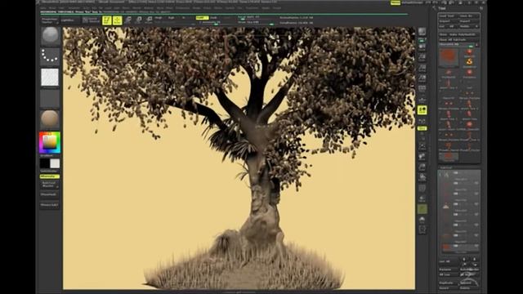This screenshot has height=294, width=523.
Task: Toggle the PolyF polyframe icon
Action: [x=422, y=189]
